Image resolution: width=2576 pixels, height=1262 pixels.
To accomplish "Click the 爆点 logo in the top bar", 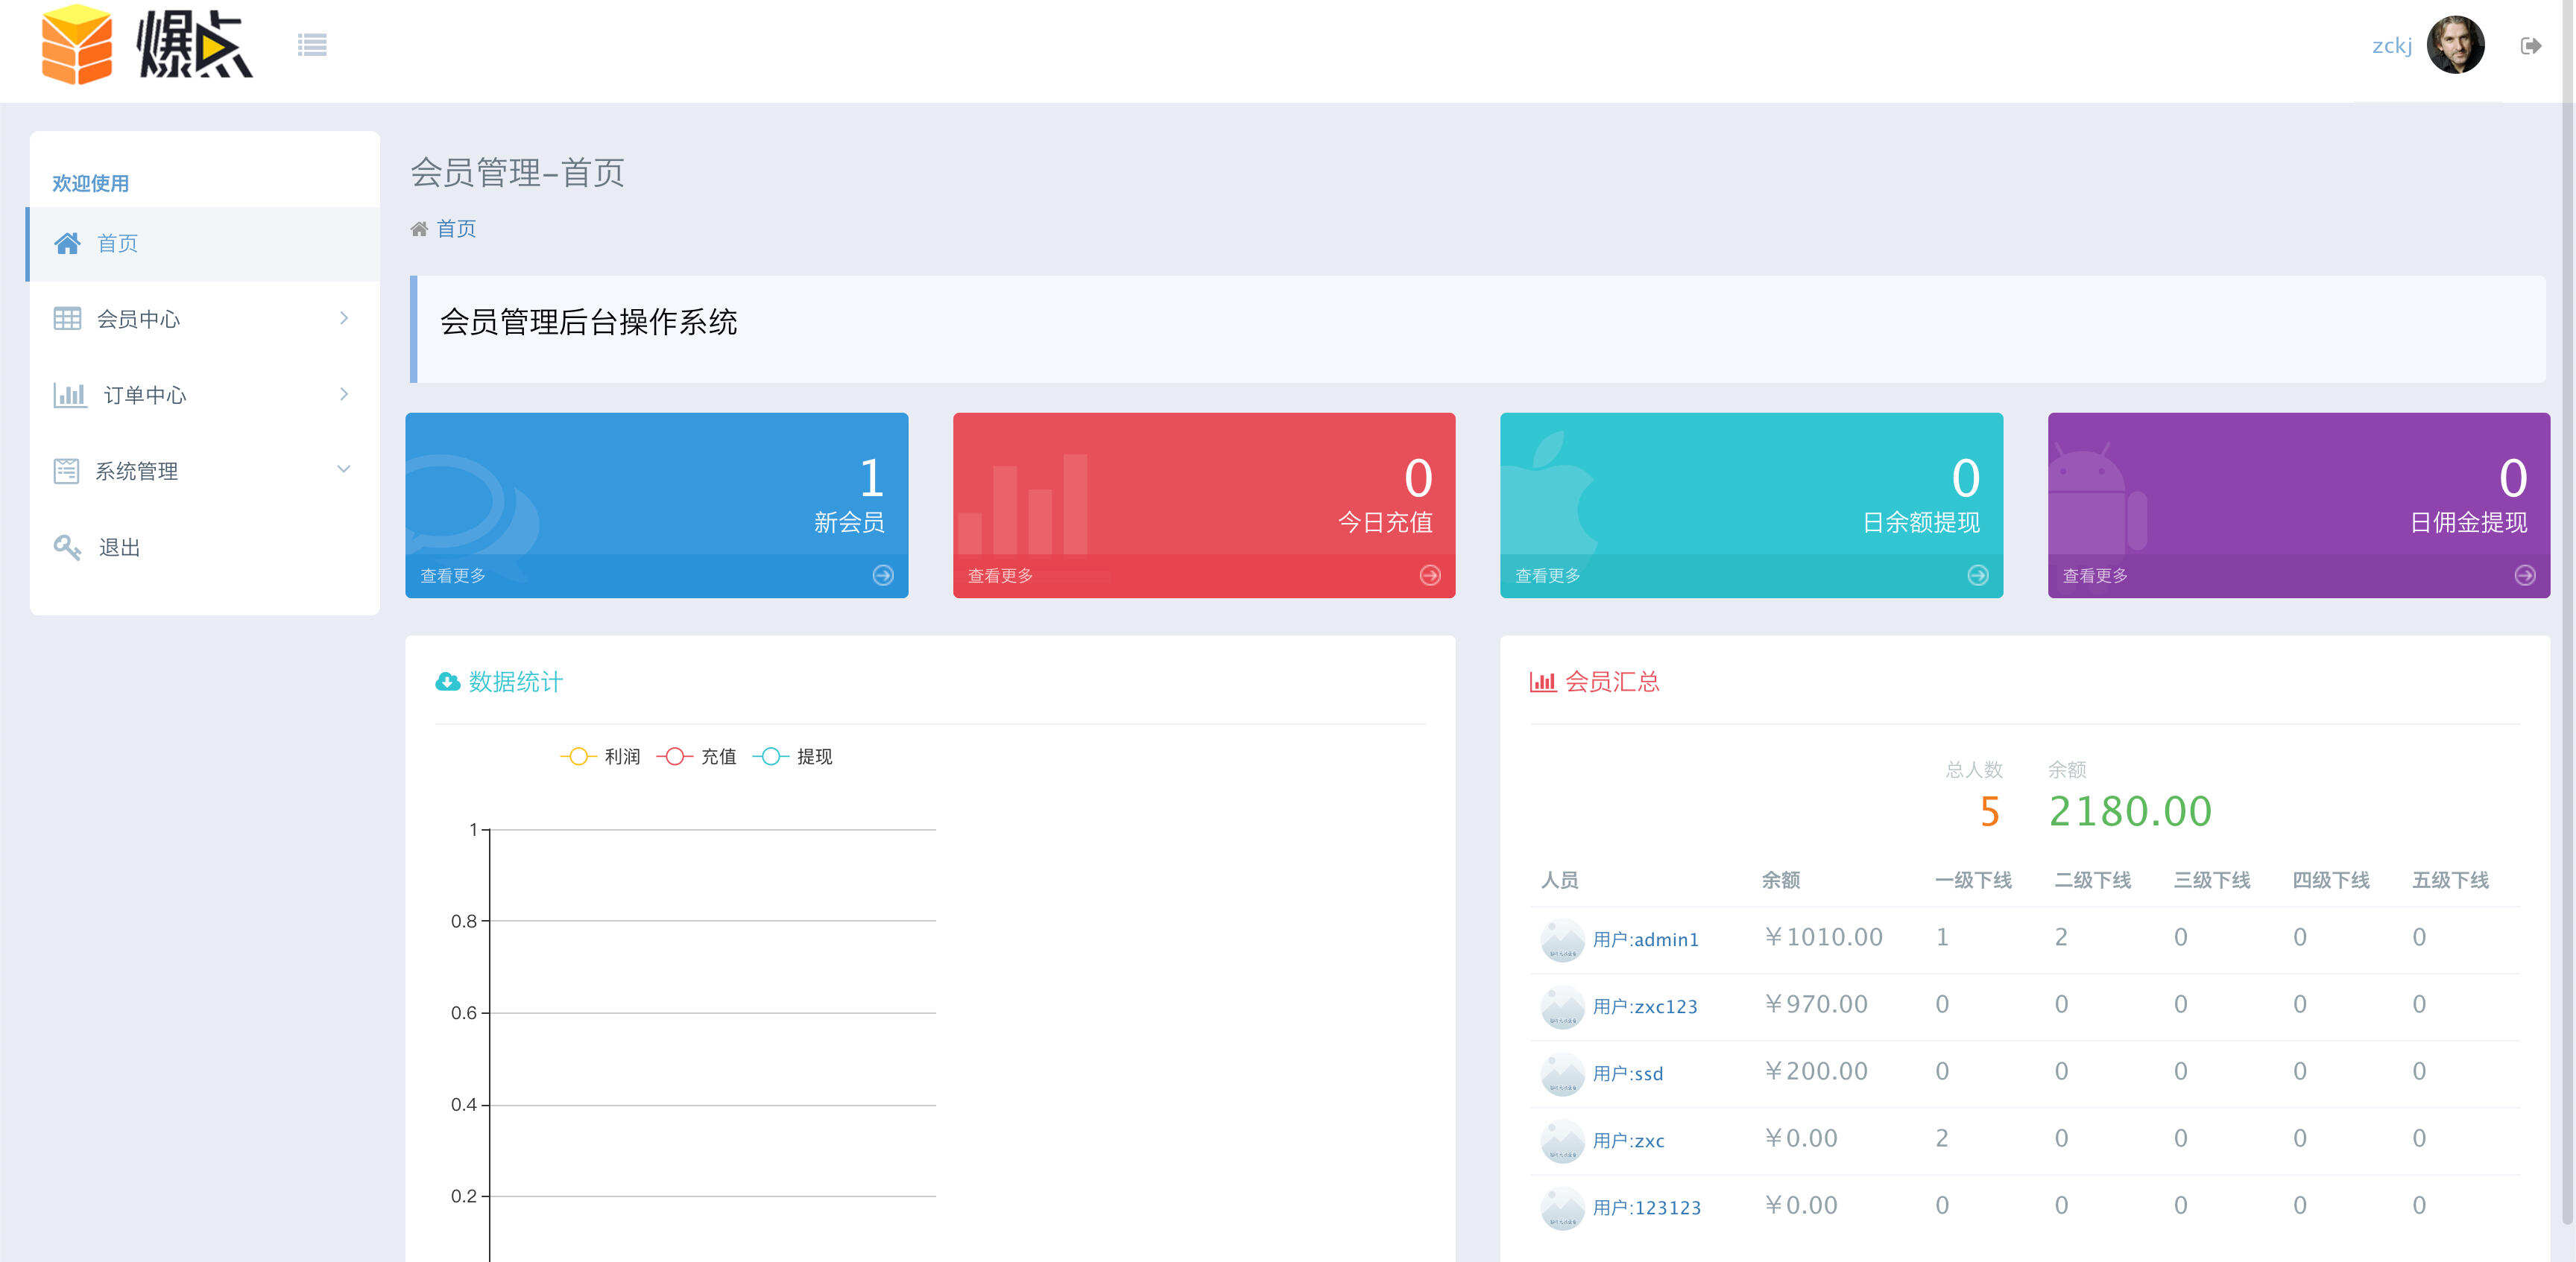I will tap(145, 47).
